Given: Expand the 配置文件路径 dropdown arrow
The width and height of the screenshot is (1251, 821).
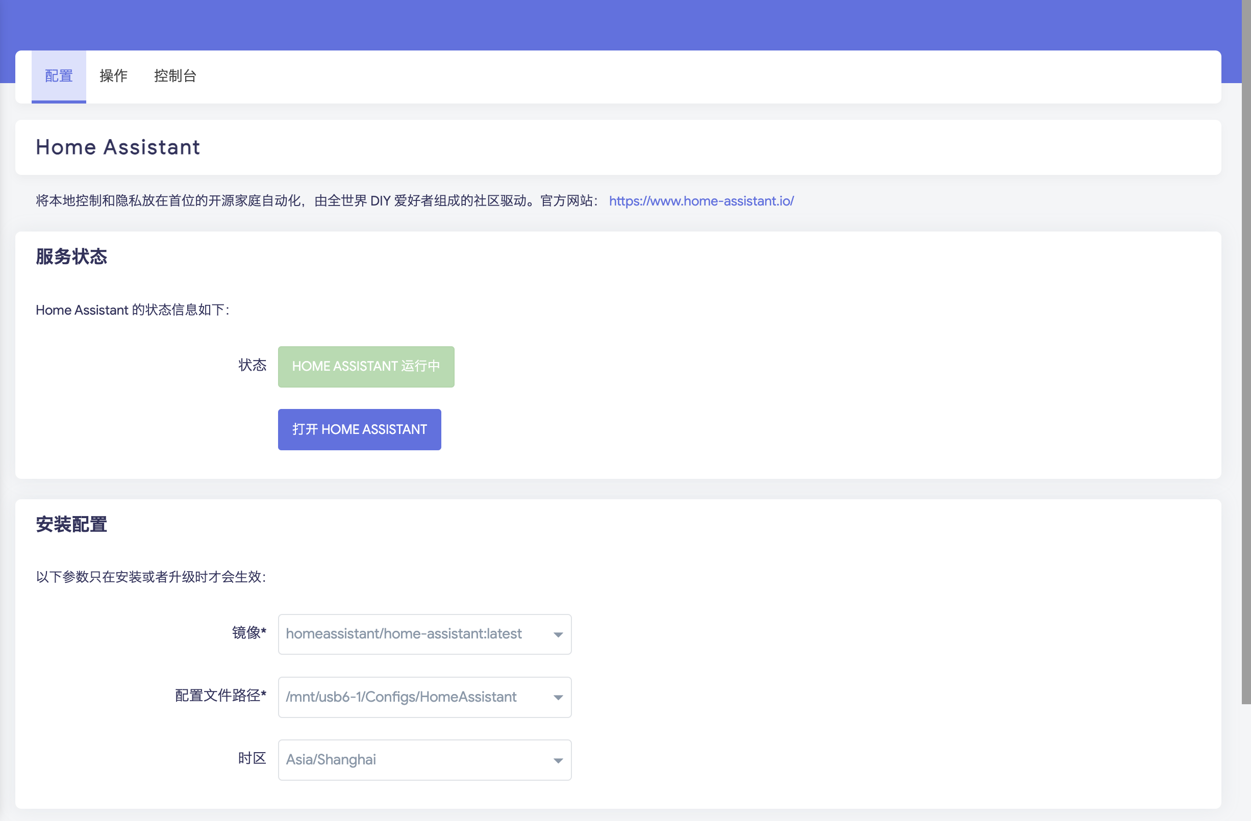Looking at the screenshot, I should (x=558, y=698).
